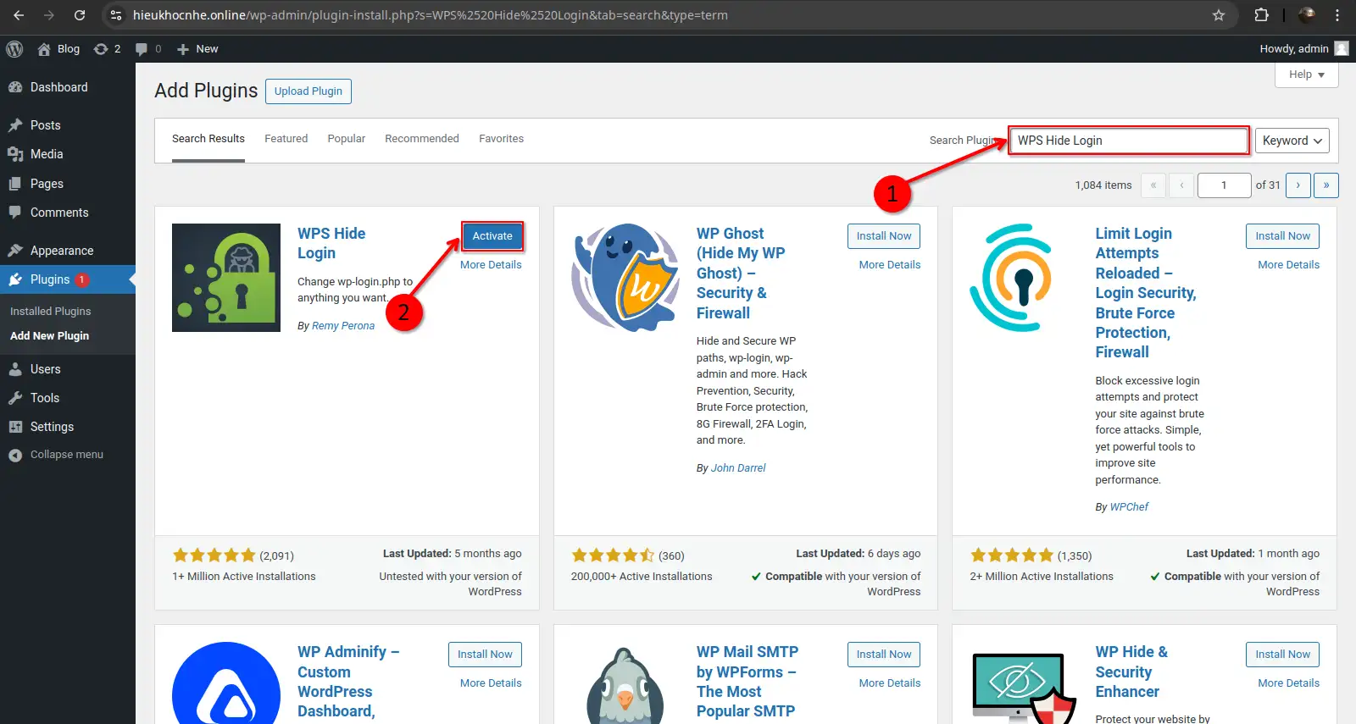Open the browser profile avatar
Screen dimensions: 1356x724
pos(1307,15)
